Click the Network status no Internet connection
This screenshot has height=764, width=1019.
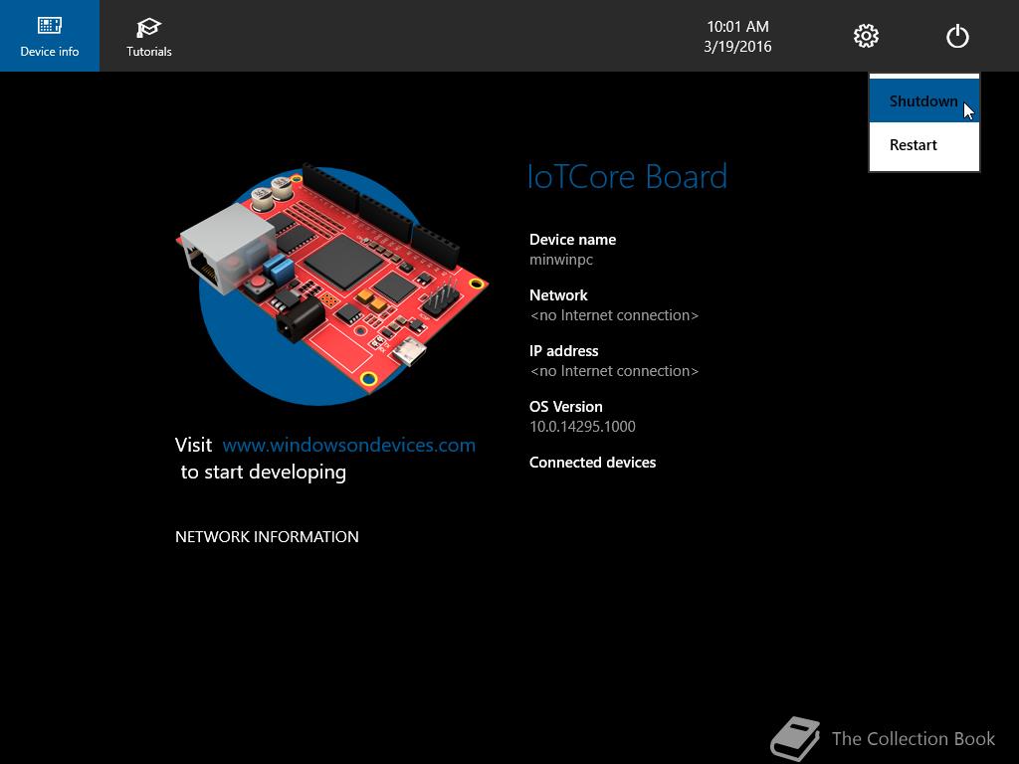pyautogui.click(x=614, y=315)
